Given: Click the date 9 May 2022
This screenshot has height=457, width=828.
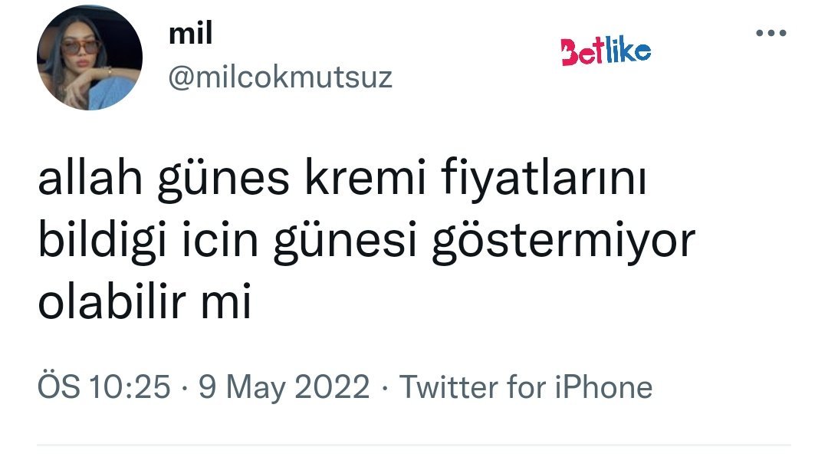Looking at the screenshot, I should tap(284, 387).
